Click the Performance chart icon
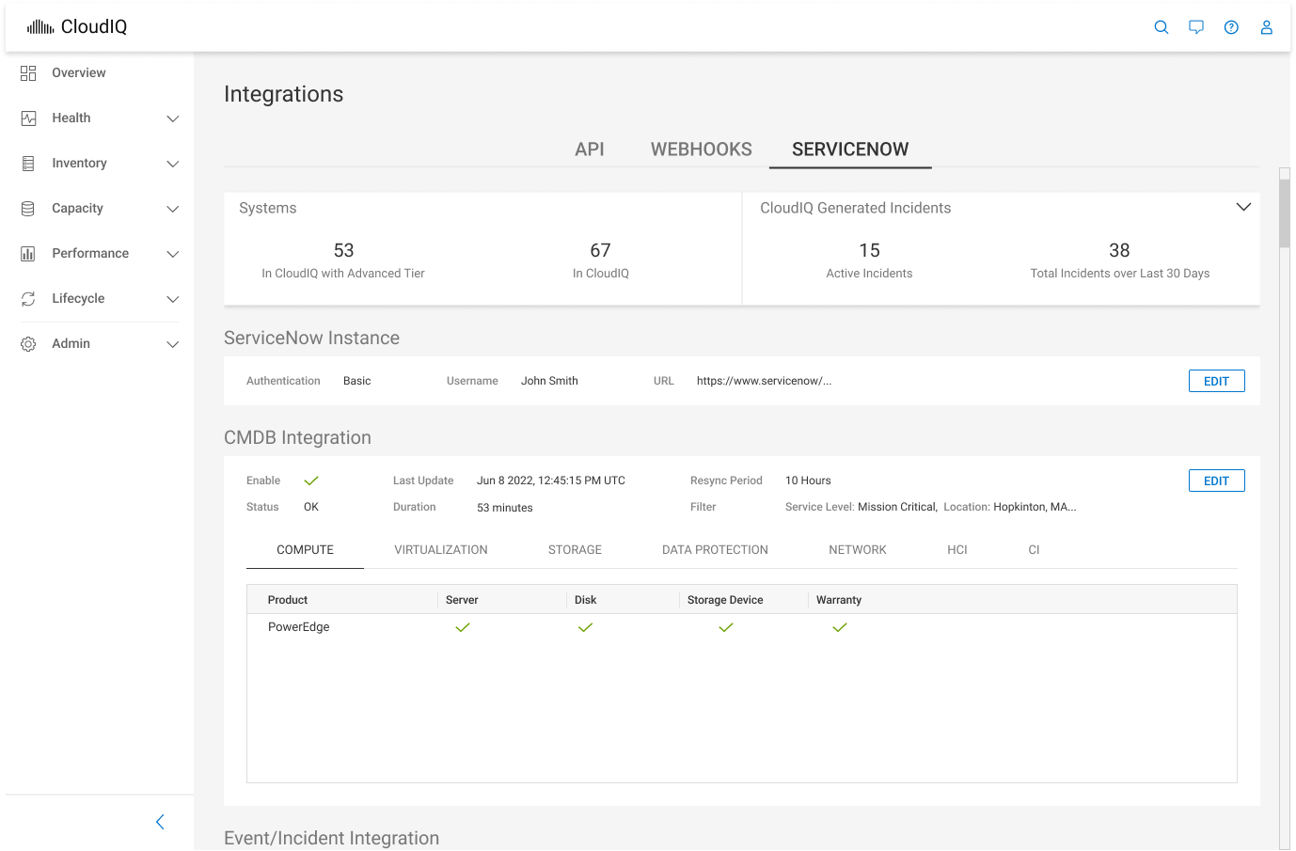This screenshot has height=851, width=1296. pos(28,254)
